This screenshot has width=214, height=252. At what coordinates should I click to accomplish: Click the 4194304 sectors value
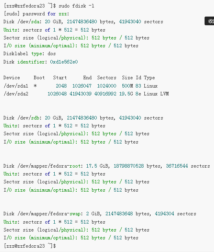point(164,214)
